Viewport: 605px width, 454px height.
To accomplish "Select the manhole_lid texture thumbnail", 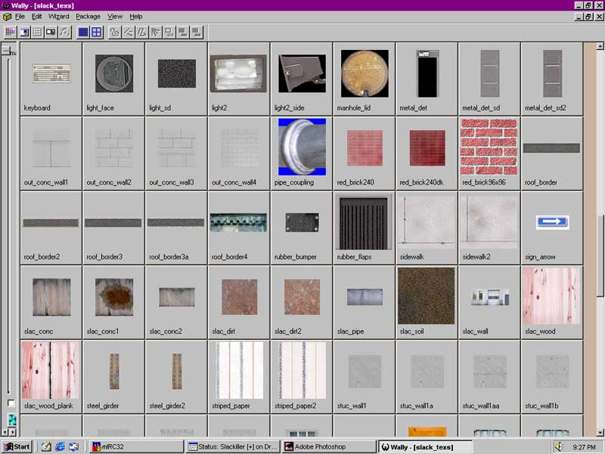I will pos(365,73).
